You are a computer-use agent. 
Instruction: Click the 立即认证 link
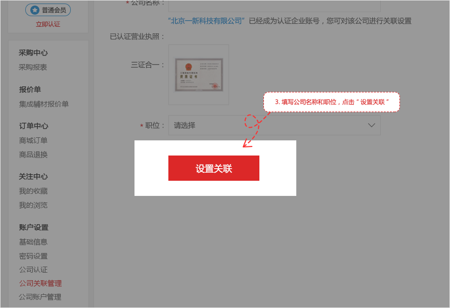(x=48, y=24)
